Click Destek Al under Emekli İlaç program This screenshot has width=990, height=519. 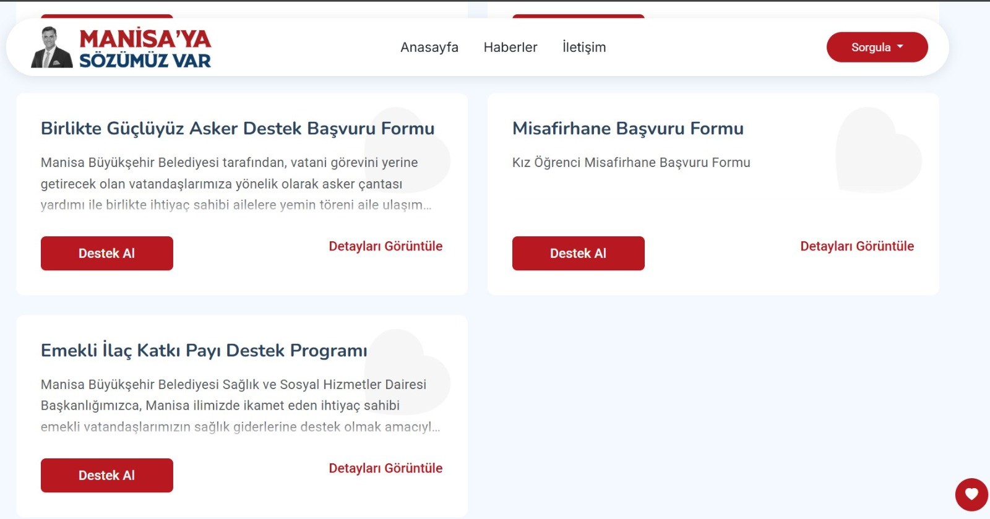point(106,475)
